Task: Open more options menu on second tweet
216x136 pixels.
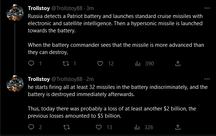Action: tap(207, 79)
